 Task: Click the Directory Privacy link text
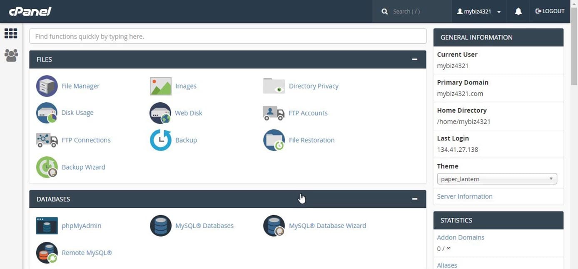click(314, 86)
